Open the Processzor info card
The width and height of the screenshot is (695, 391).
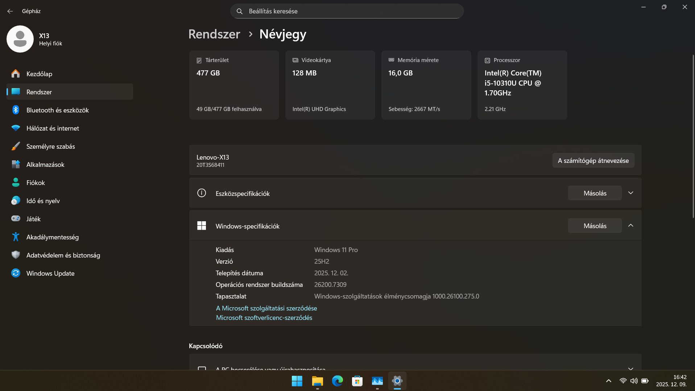522,85
